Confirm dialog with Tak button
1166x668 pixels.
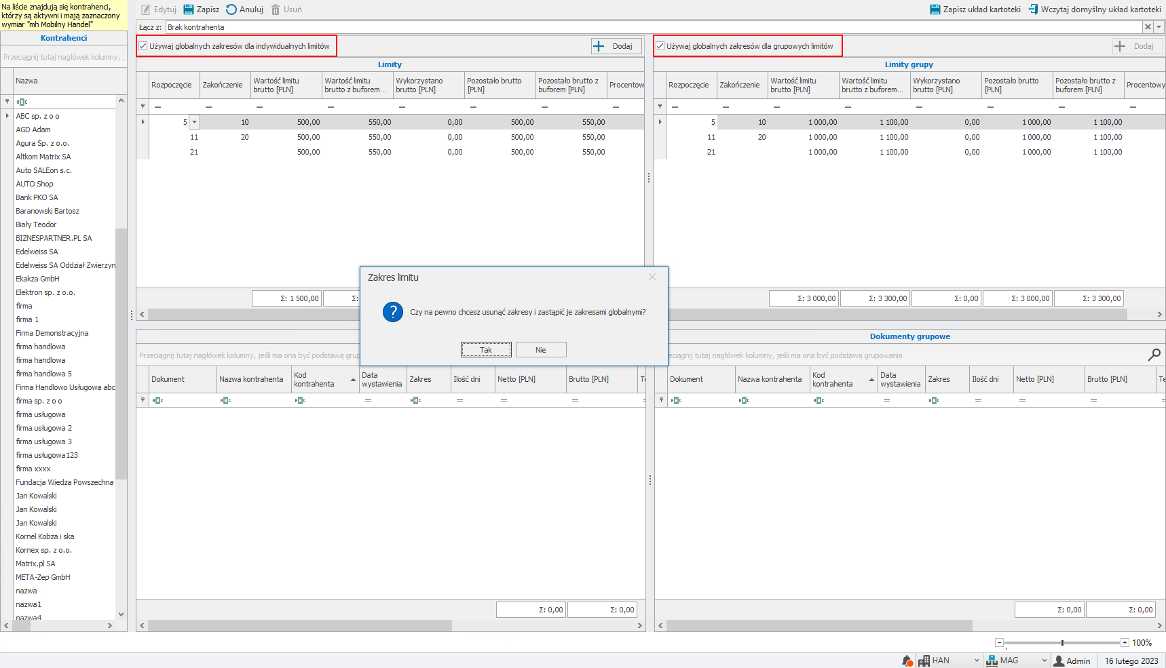tap(486, 350)
